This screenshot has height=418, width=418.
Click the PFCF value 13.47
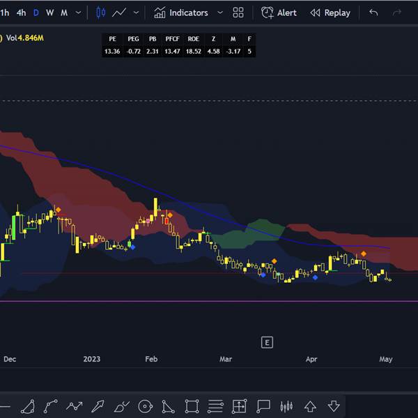(x=172, y=51)
